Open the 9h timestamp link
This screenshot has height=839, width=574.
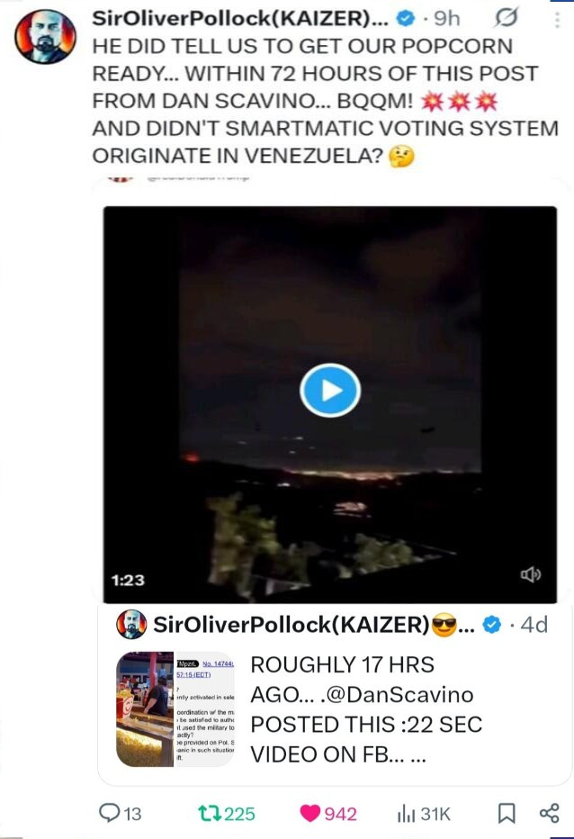446,19
